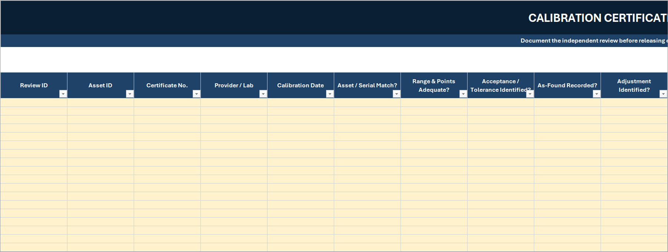The height and width of the screenshot is (252, 668).
Task: Select first empty cell under Range & Points Adequate?
Action: 434,103
